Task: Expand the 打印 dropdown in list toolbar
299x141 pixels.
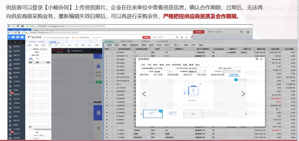Action: [168, 45]
